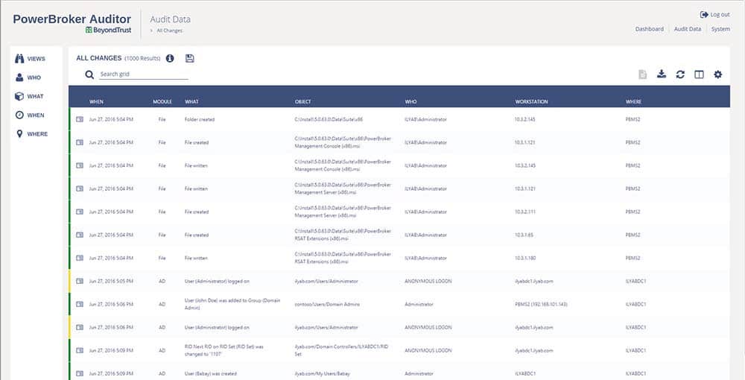Open grid settings gear icon
This screenshot has height=380, width=745.
[x=718, y=75]
